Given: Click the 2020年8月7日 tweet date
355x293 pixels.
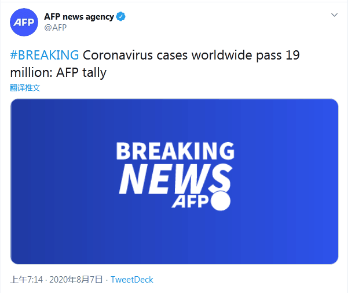Looking at the screenshot, I should click(76, 280).
